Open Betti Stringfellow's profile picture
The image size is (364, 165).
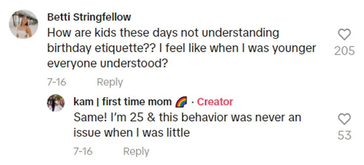tap(24, 24)
